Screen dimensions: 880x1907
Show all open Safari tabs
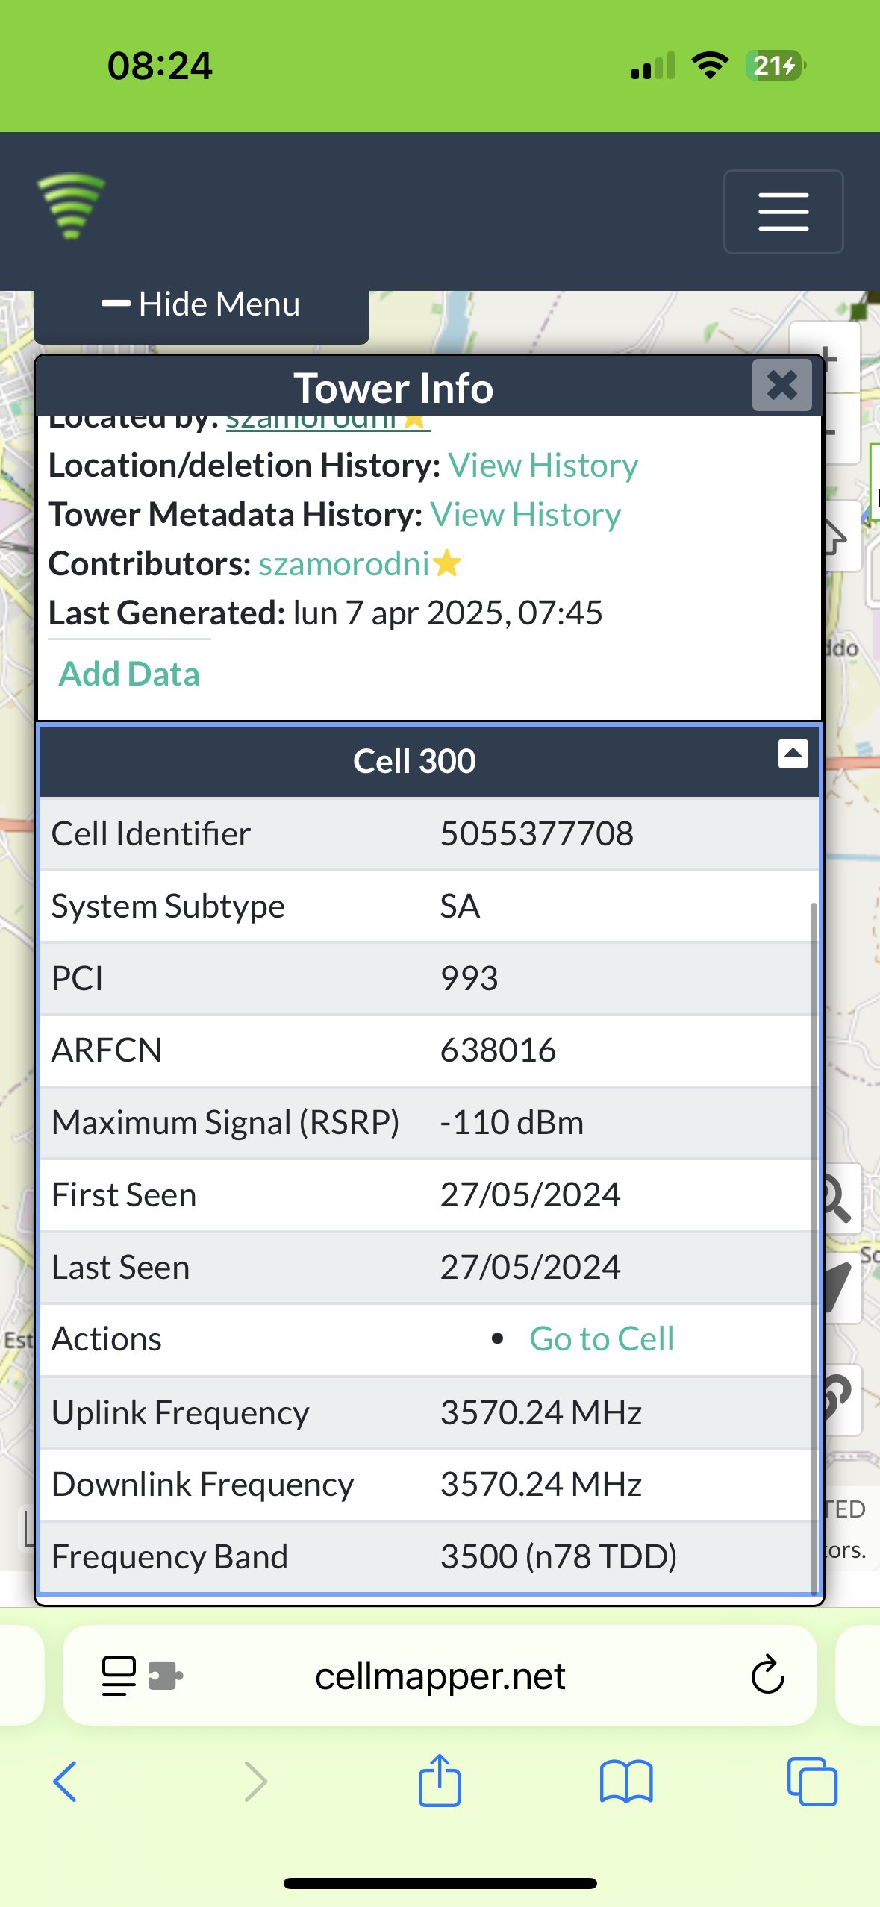tap(812, 1782)
